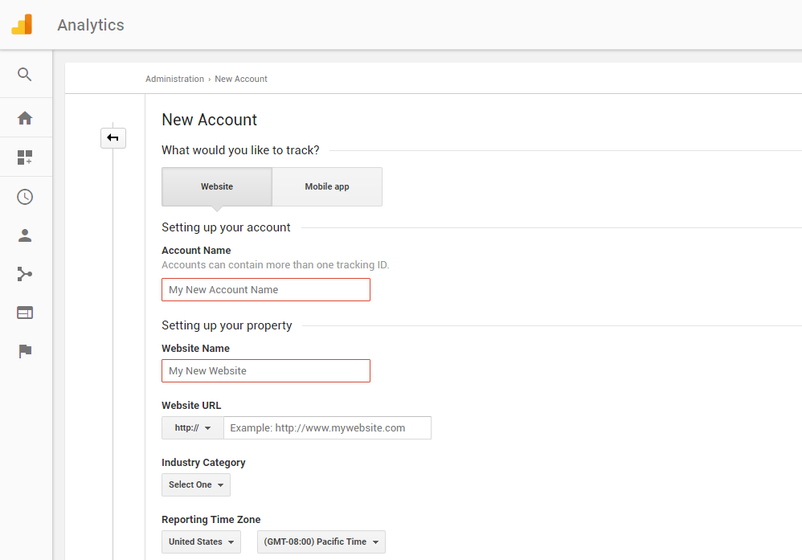Viewport: 802px width, 560px height.
Task: Focus the Account Name input field
Action: [x=266, y=290]
